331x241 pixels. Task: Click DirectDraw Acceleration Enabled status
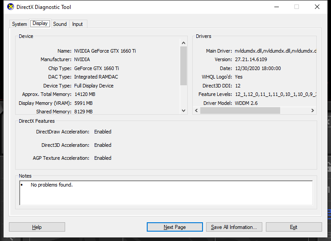coord(103,132)
